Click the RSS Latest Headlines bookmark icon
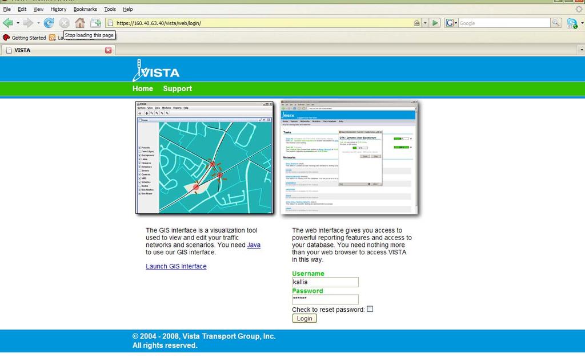The image size is (585, 362). pos(52,38)
